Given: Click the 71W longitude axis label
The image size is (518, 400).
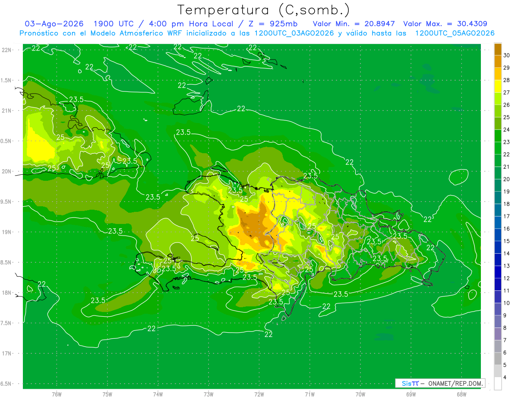Looking at the screenshot, I should click(x=310, y=394).
